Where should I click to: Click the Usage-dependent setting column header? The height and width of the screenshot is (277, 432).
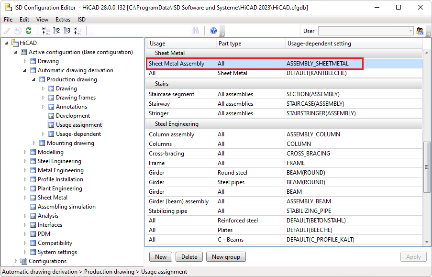coord(354,44)
